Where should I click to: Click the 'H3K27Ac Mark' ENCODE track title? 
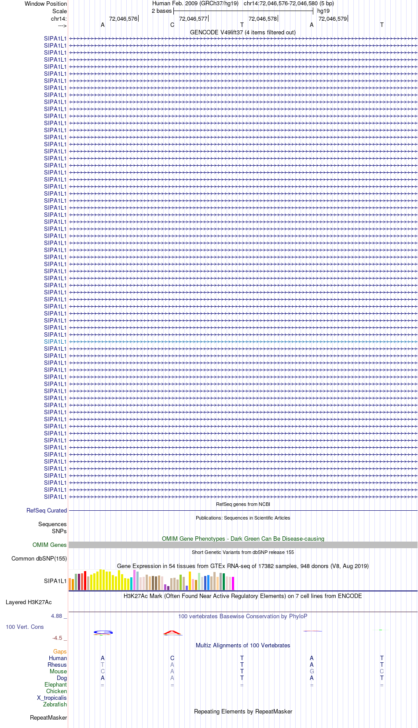243,596
